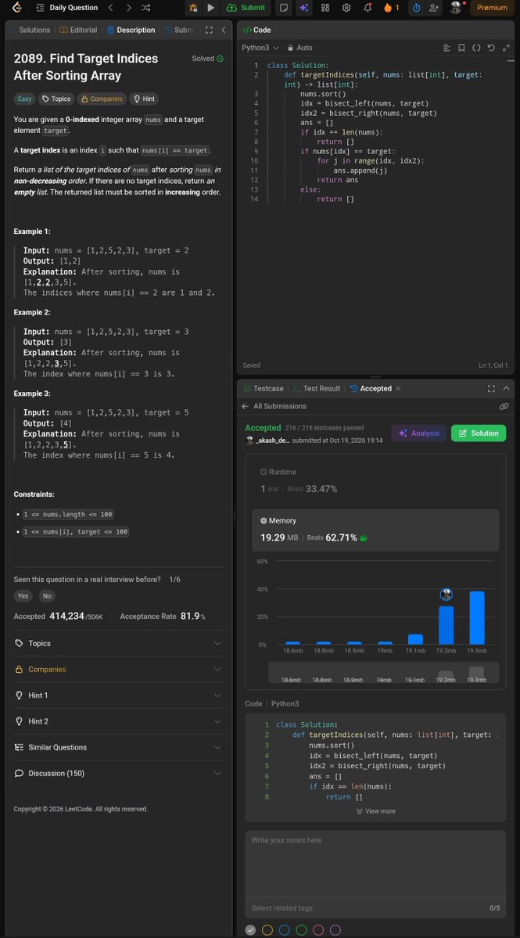Switch to the Submissions tab
Viewport: 520px width, 938px height.
[x=179, y=30]
